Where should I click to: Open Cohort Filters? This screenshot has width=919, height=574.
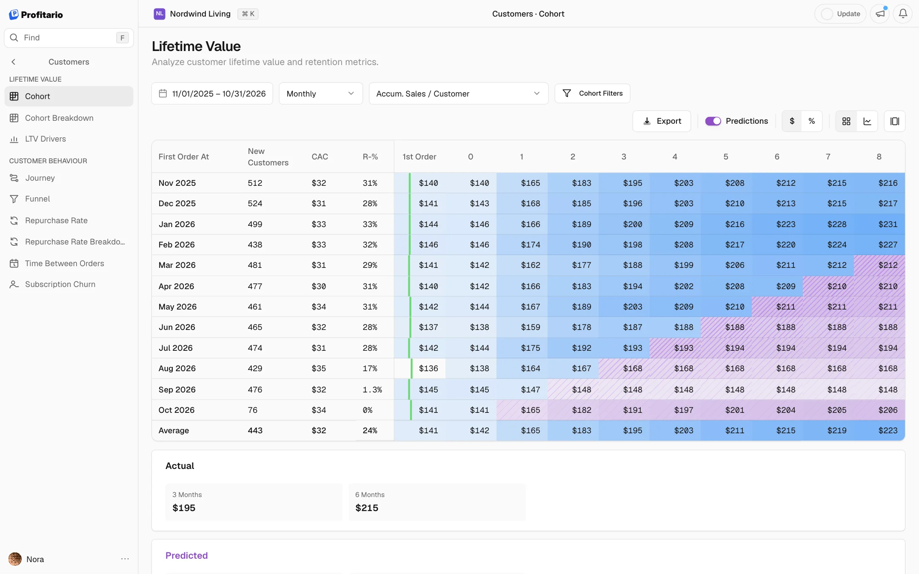592,94
